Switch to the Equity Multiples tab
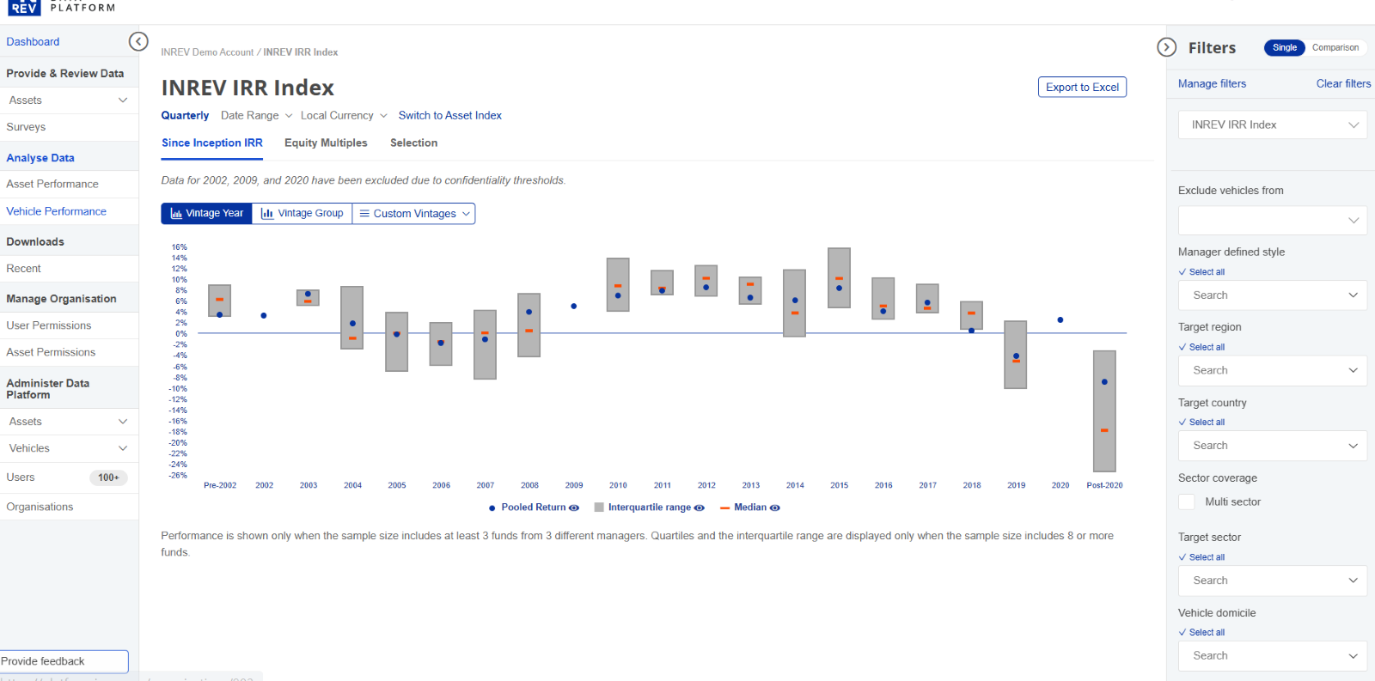The width and height of the screenshot is (1375, 681). click(x=326, y=143)
